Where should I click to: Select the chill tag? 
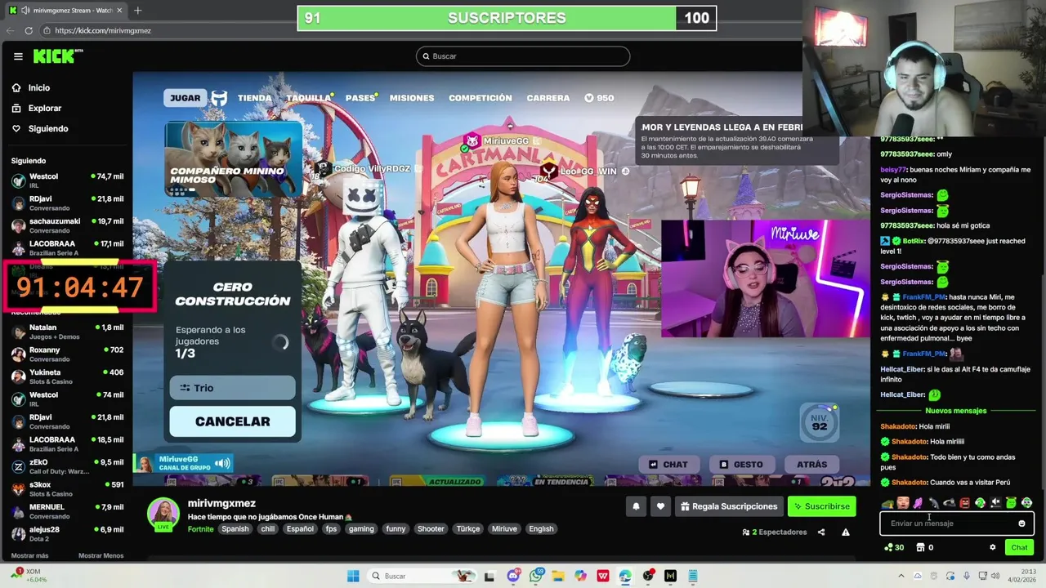point(268,528)
